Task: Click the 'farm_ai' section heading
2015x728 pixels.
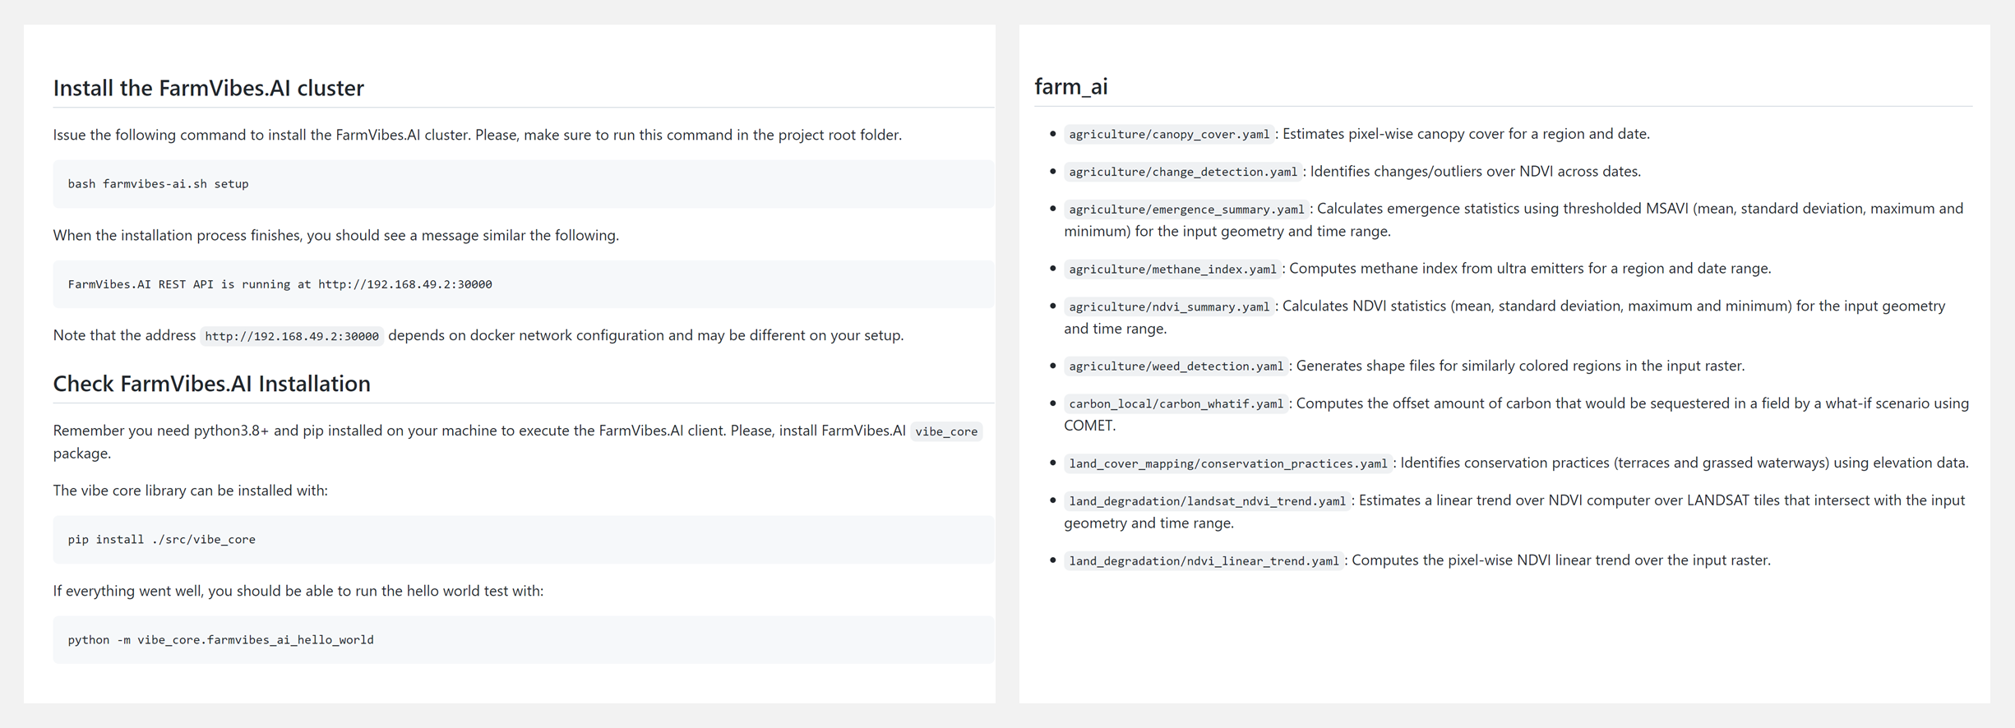Action: point(1070,86)
